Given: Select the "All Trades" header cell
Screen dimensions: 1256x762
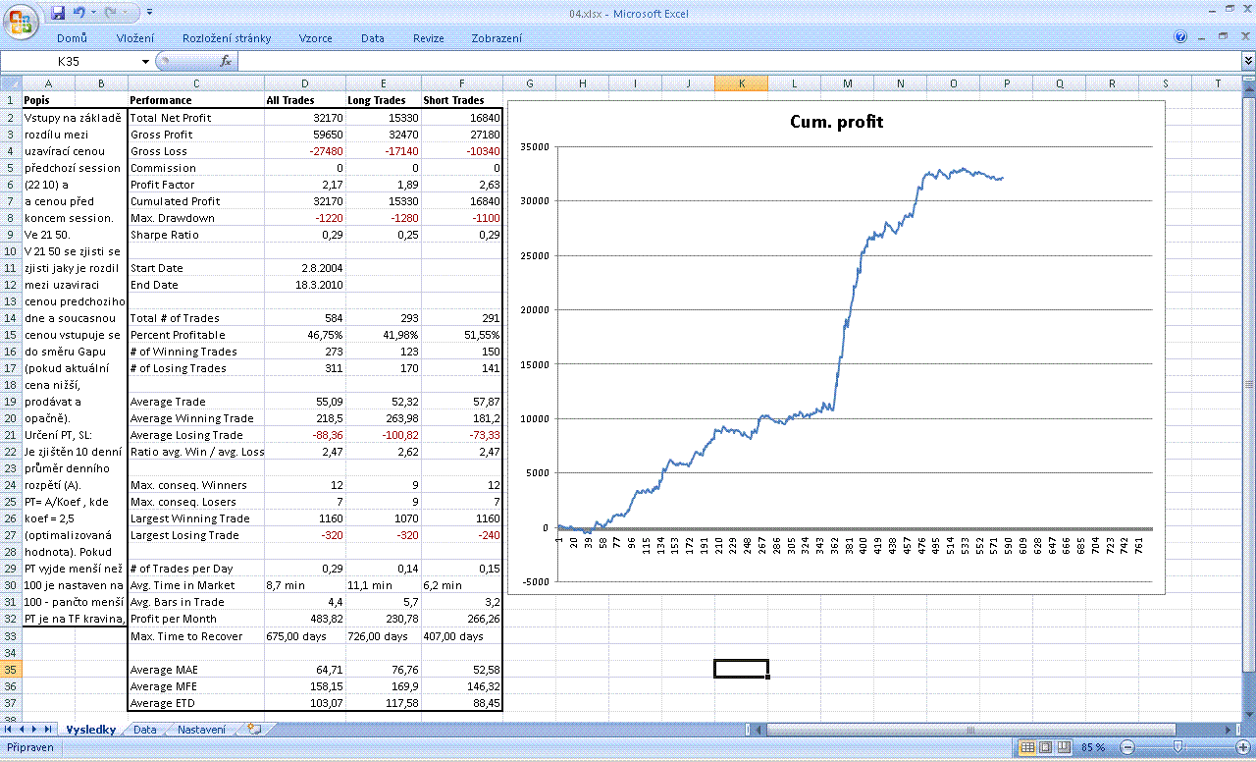Looking at the screenshot, I should point(305,100).
